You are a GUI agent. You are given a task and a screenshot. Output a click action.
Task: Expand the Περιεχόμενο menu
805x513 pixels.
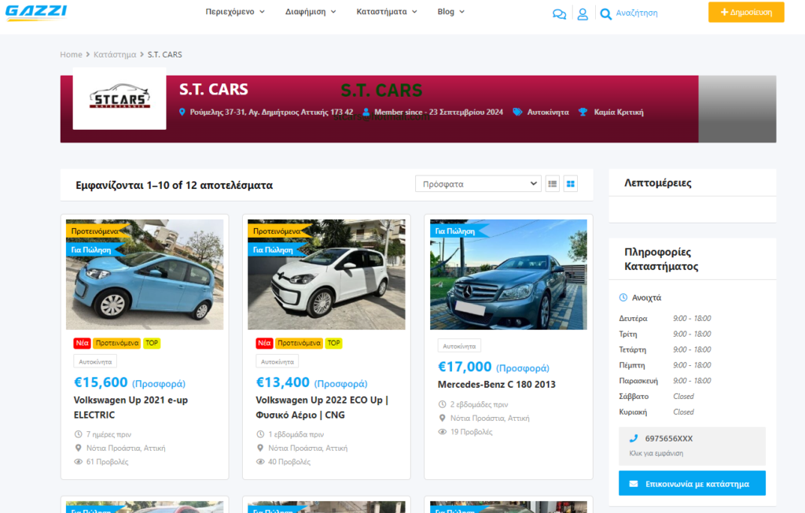pos(235,12)
